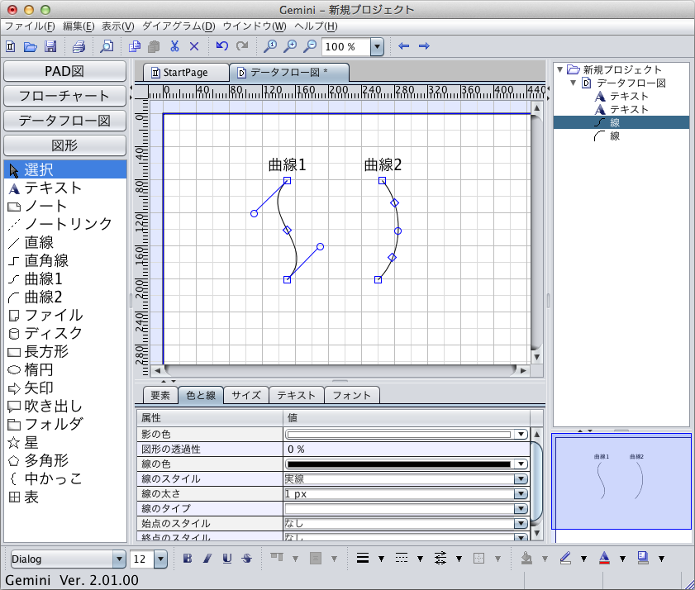Viewport: 695px width, 590px height.
Task: Toggle italic text formatting
Action: click(207, 559)
